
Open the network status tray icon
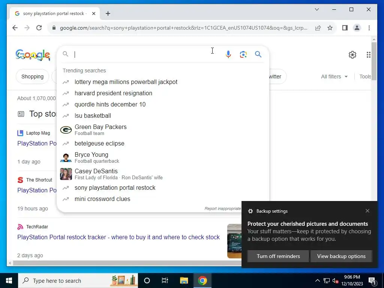coord(327,280)
